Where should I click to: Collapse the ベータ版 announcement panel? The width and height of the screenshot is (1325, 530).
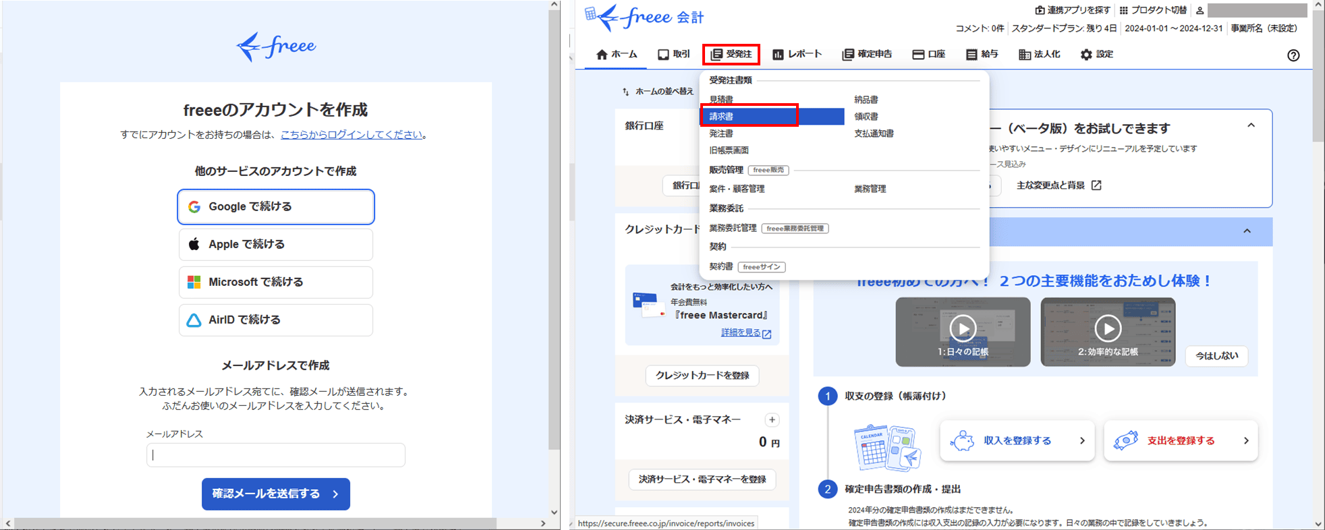pyautogui.click(x=1251, y=126)
